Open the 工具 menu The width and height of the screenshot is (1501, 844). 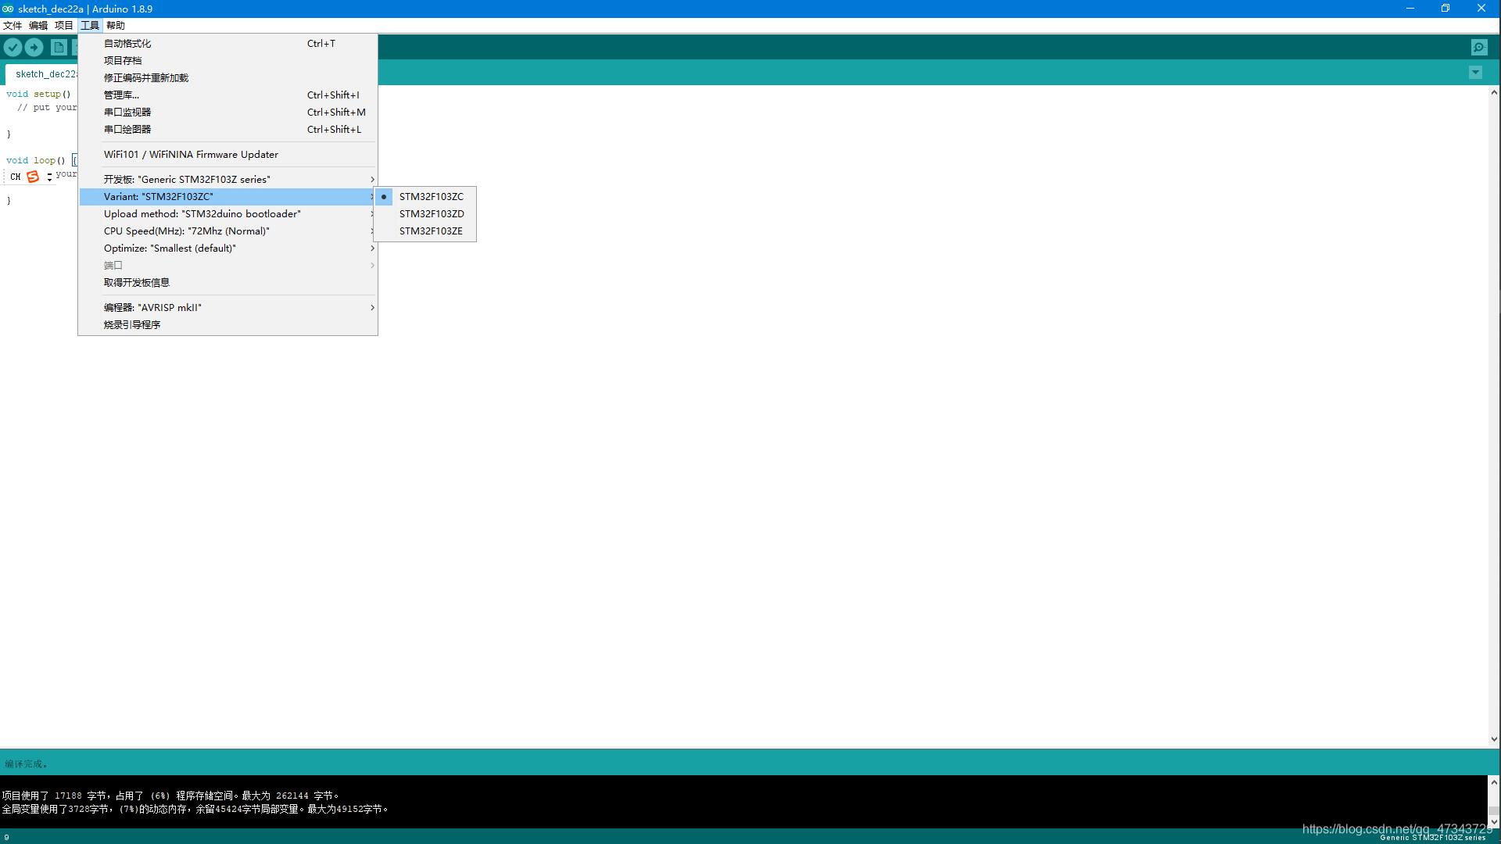90,25
